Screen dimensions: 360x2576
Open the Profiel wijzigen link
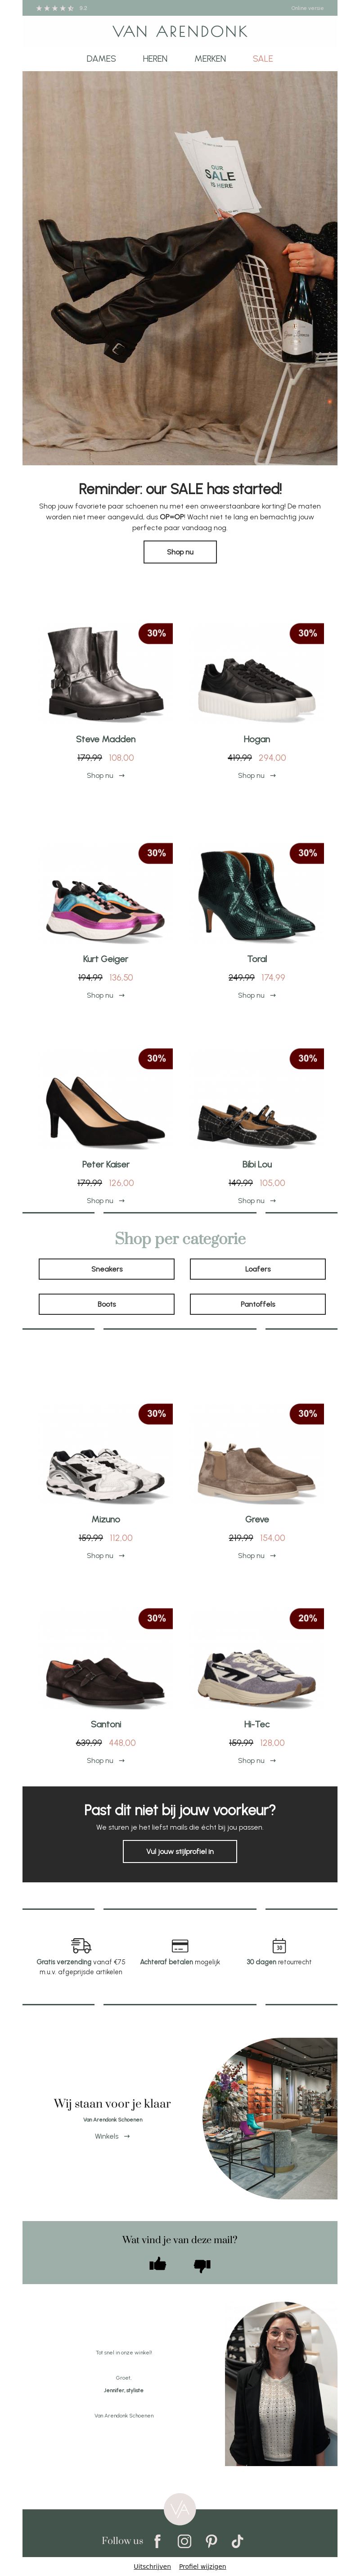pos(203,2566)
